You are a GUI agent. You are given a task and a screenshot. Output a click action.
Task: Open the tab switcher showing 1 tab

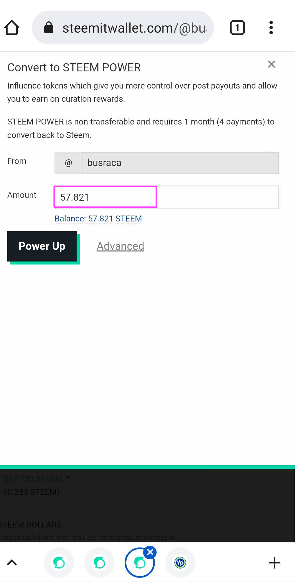237,28
